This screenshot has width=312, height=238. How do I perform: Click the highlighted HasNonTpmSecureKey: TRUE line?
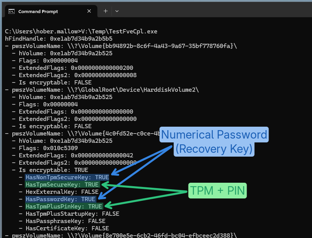[x=67, y=177]
